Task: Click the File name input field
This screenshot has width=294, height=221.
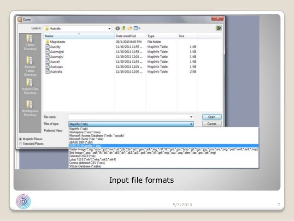Action: click(x=129, y=117)
